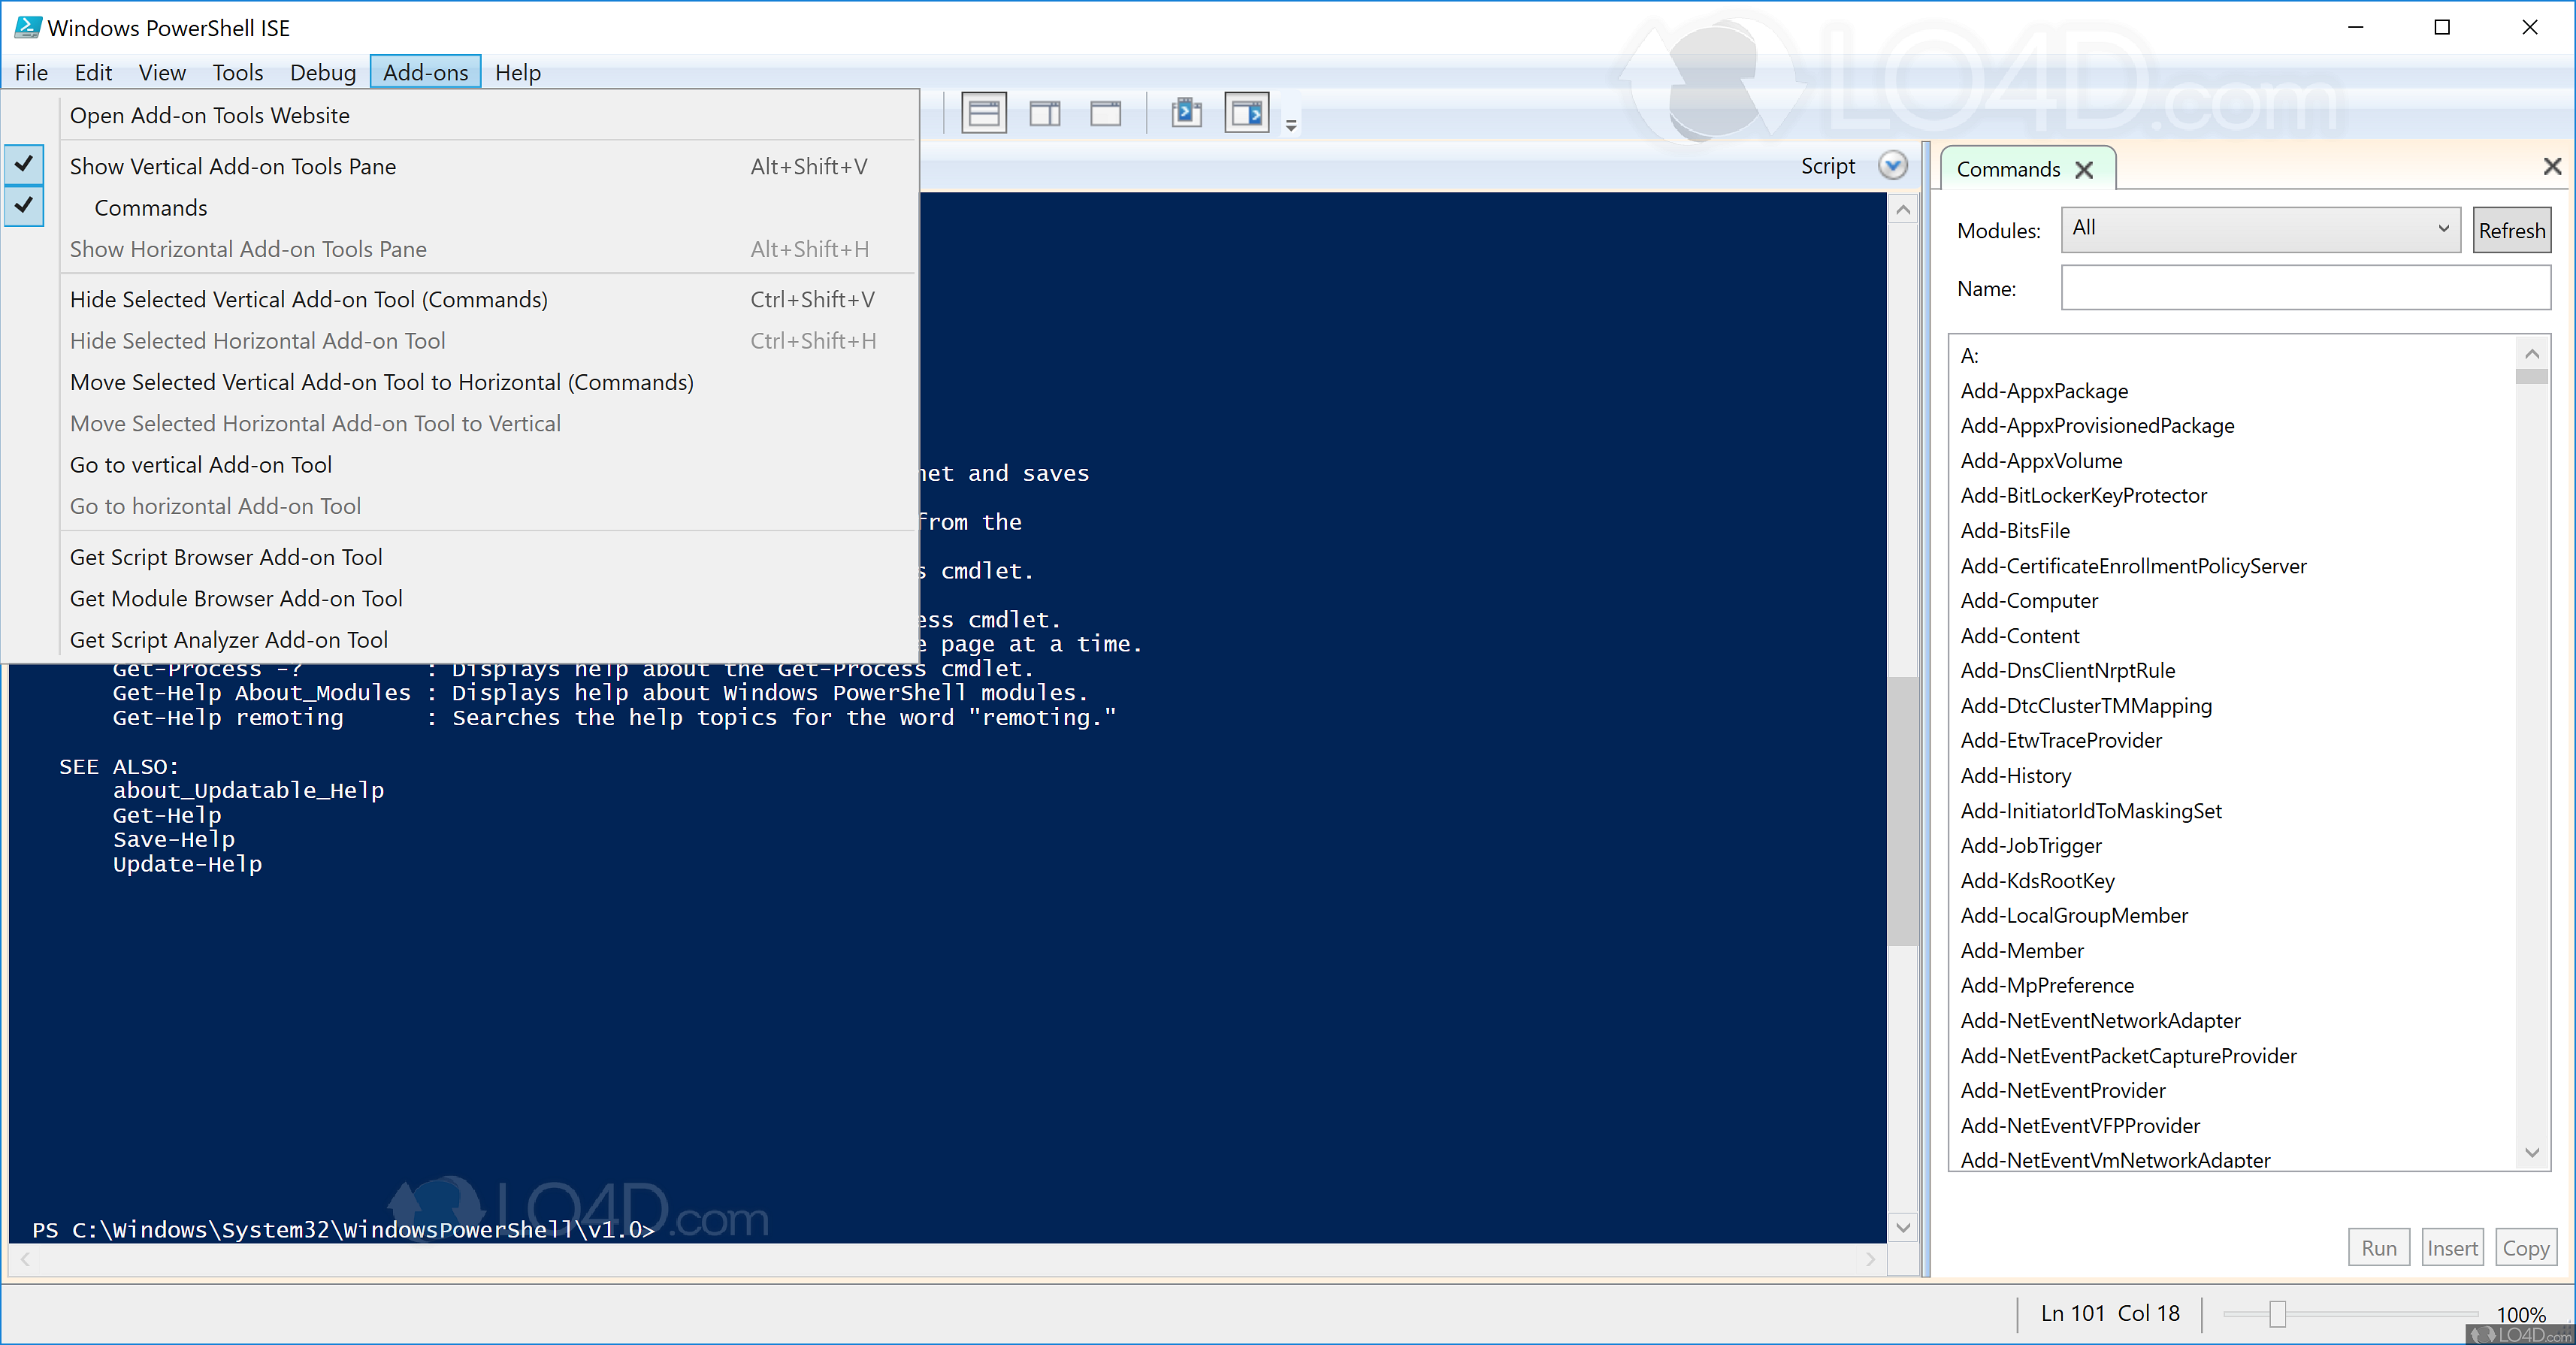
Task: Open the File menu
Action: [x=31, y=72]
